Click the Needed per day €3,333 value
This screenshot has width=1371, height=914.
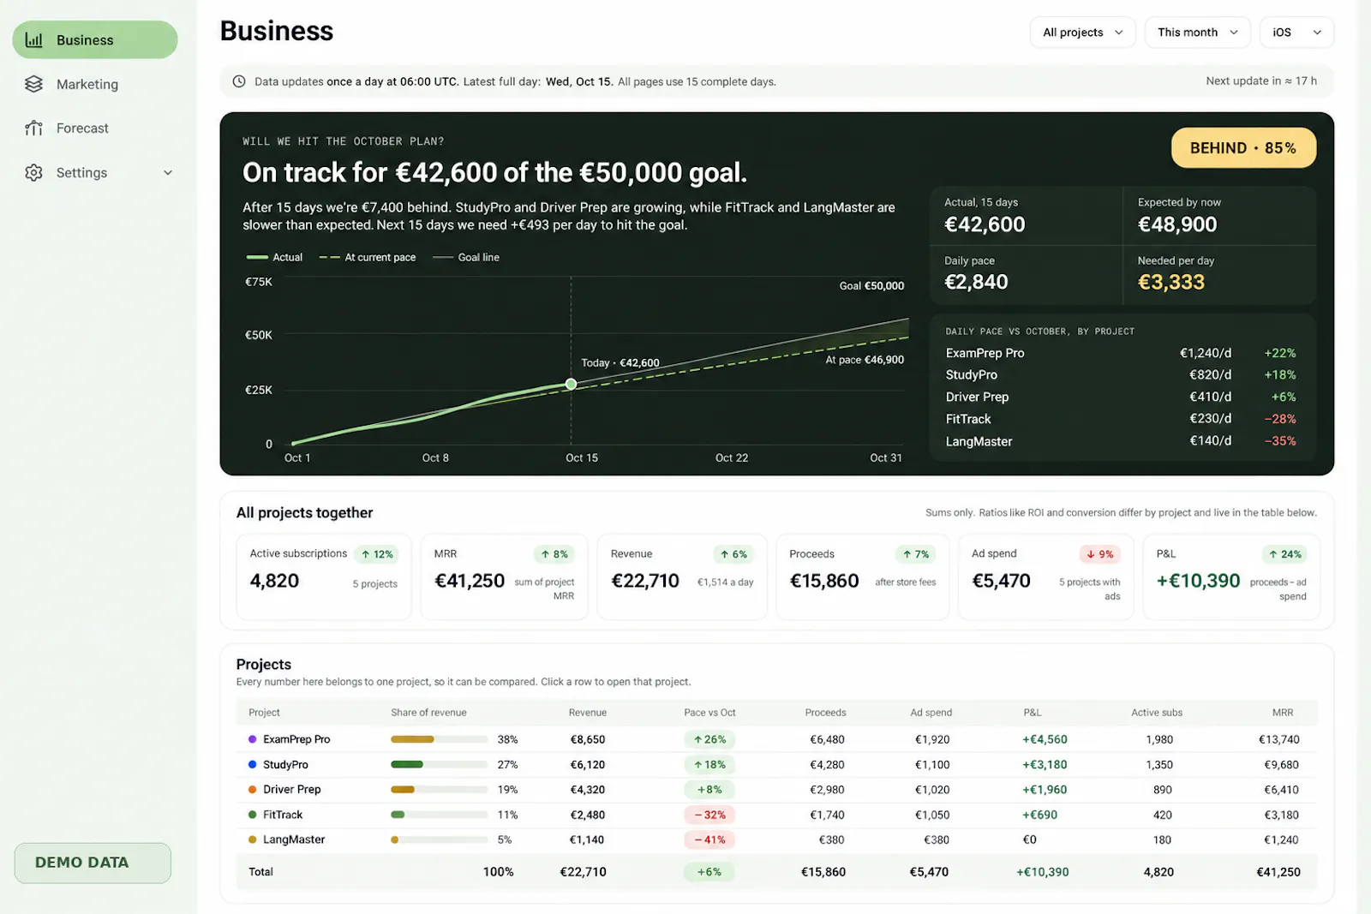(1170, 282)
